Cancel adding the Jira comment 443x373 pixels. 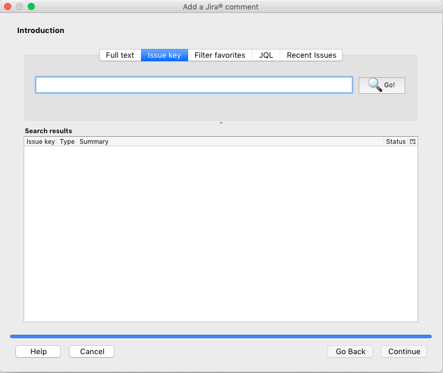pyautogui.click(x=92, y=351)
